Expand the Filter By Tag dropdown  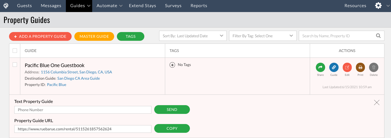[x=263, y=36]
